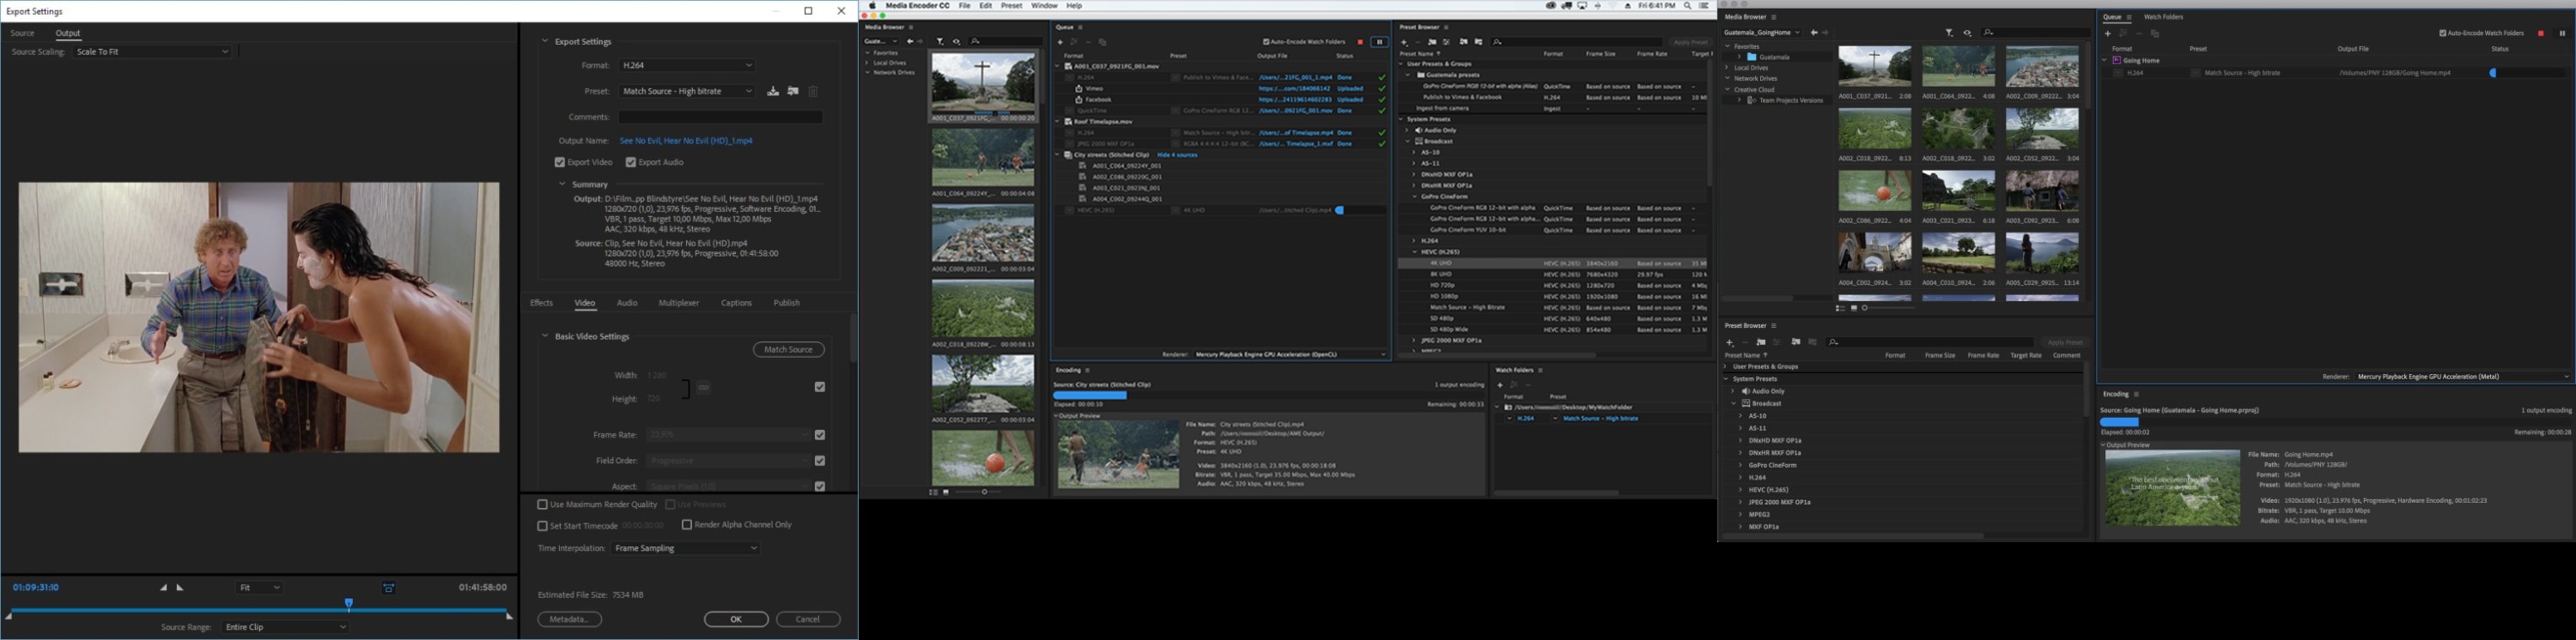
Task: Switch to list view in right Media Browser
Action: tap(1842, 309)
